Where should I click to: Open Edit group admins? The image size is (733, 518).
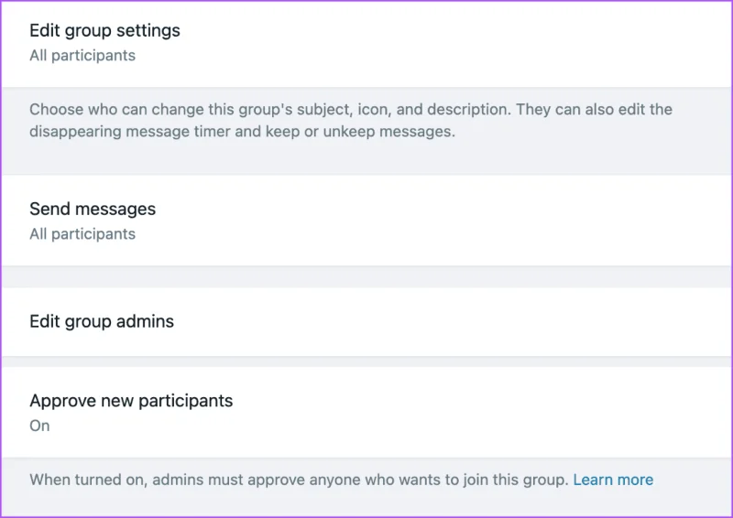pyautogui.click(x=366, y=321)
